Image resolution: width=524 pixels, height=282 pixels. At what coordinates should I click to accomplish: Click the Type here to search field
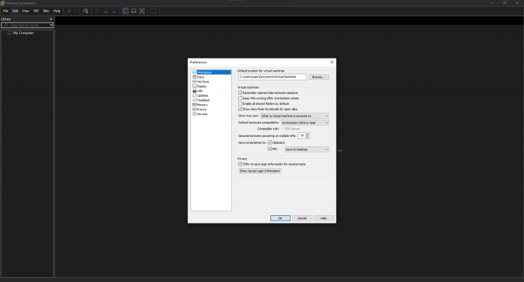tap(29, 25)
